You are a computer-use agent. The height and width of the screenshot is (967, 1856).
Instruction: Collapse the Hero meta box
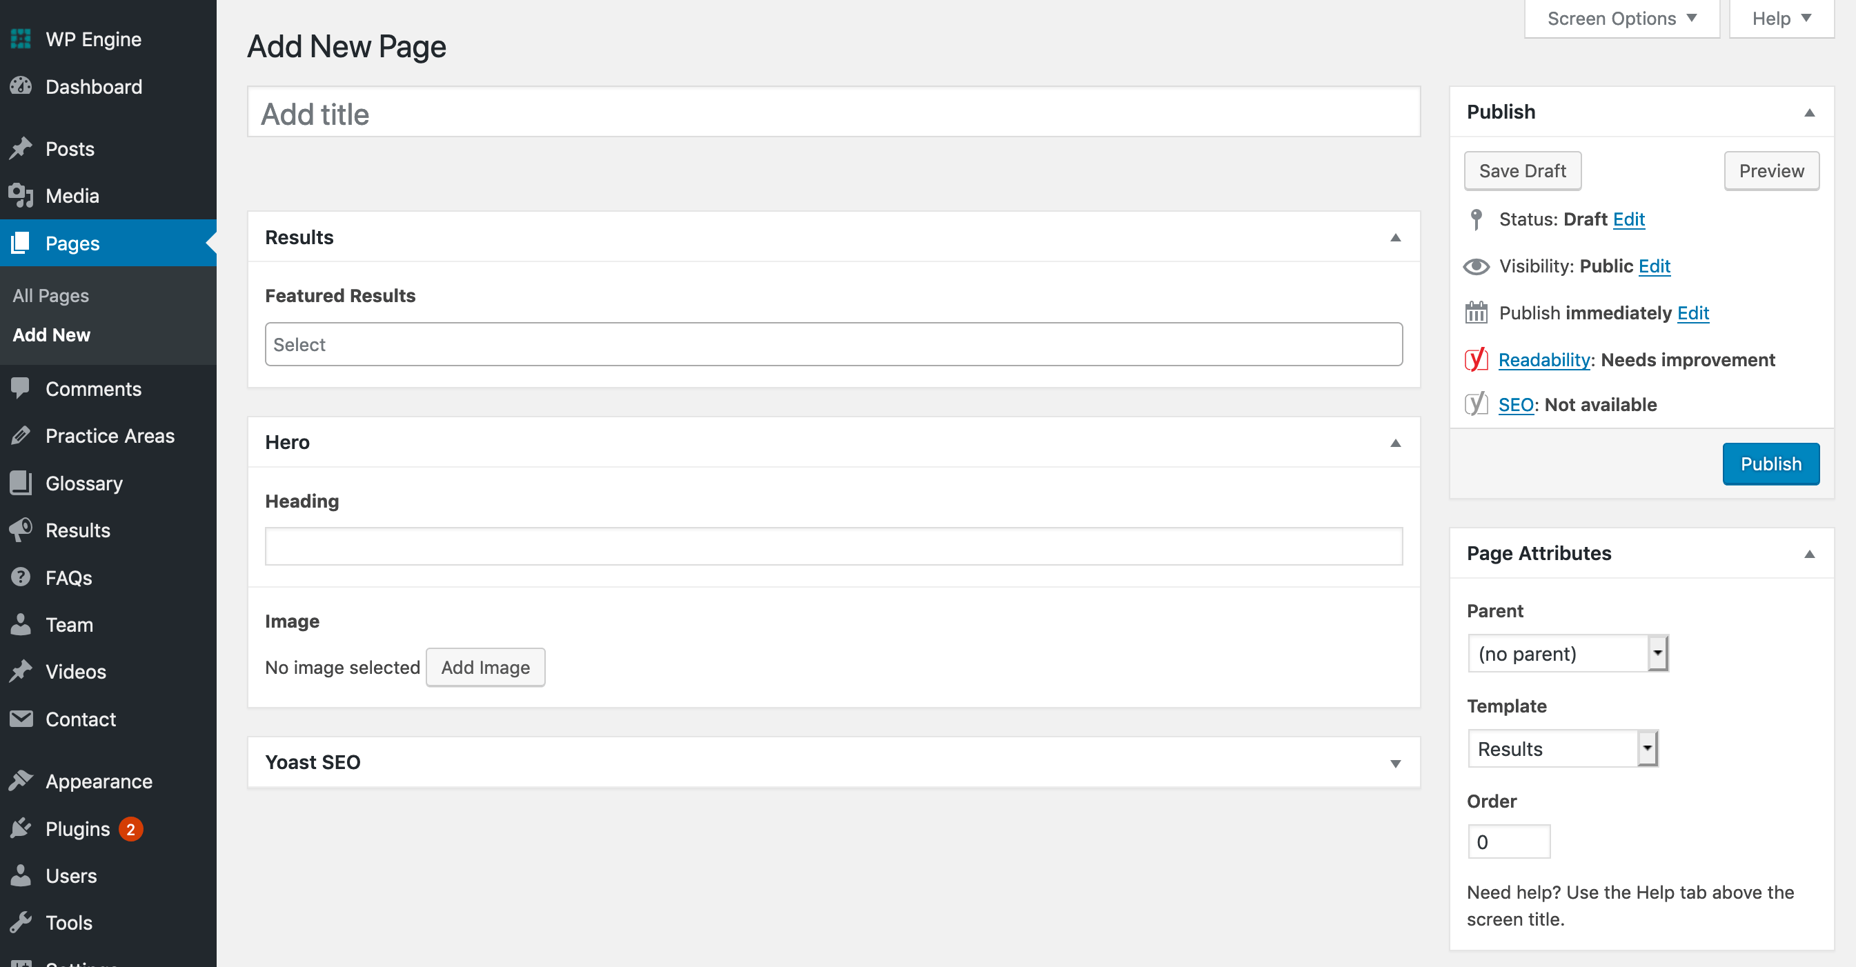[x=1395, y=443]
